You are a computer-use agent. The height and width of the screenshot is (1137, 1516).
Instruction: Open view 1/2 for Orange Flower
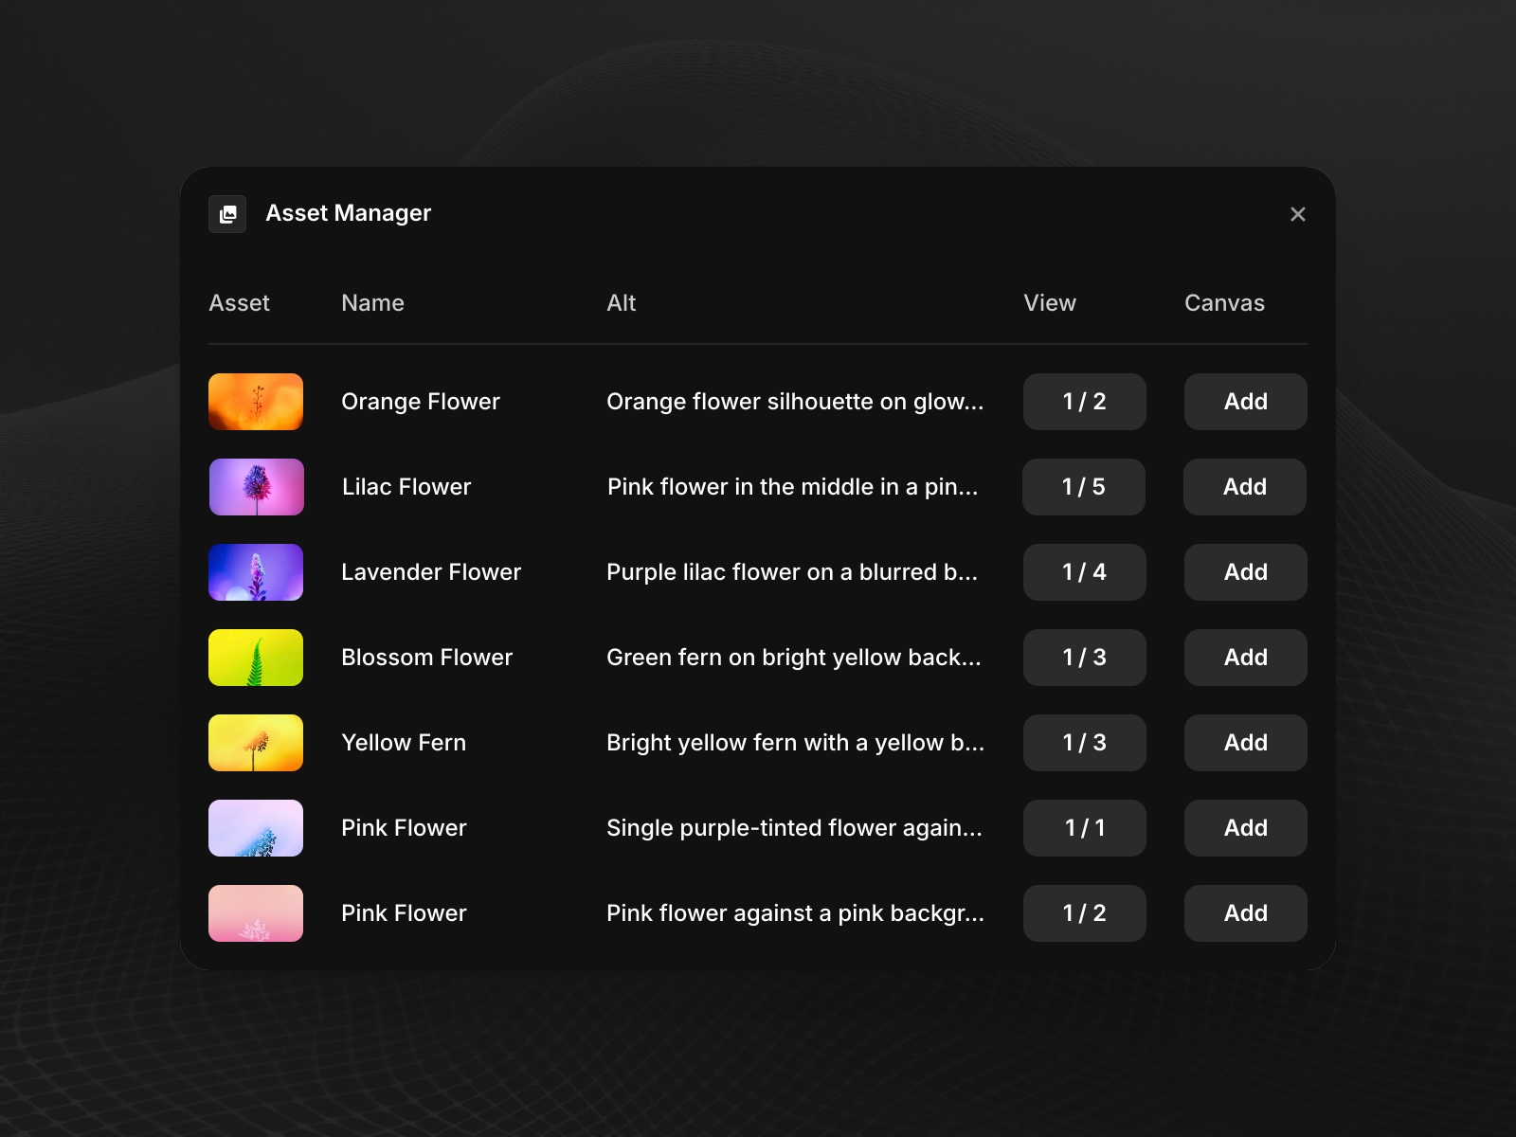pos(1084,402)
